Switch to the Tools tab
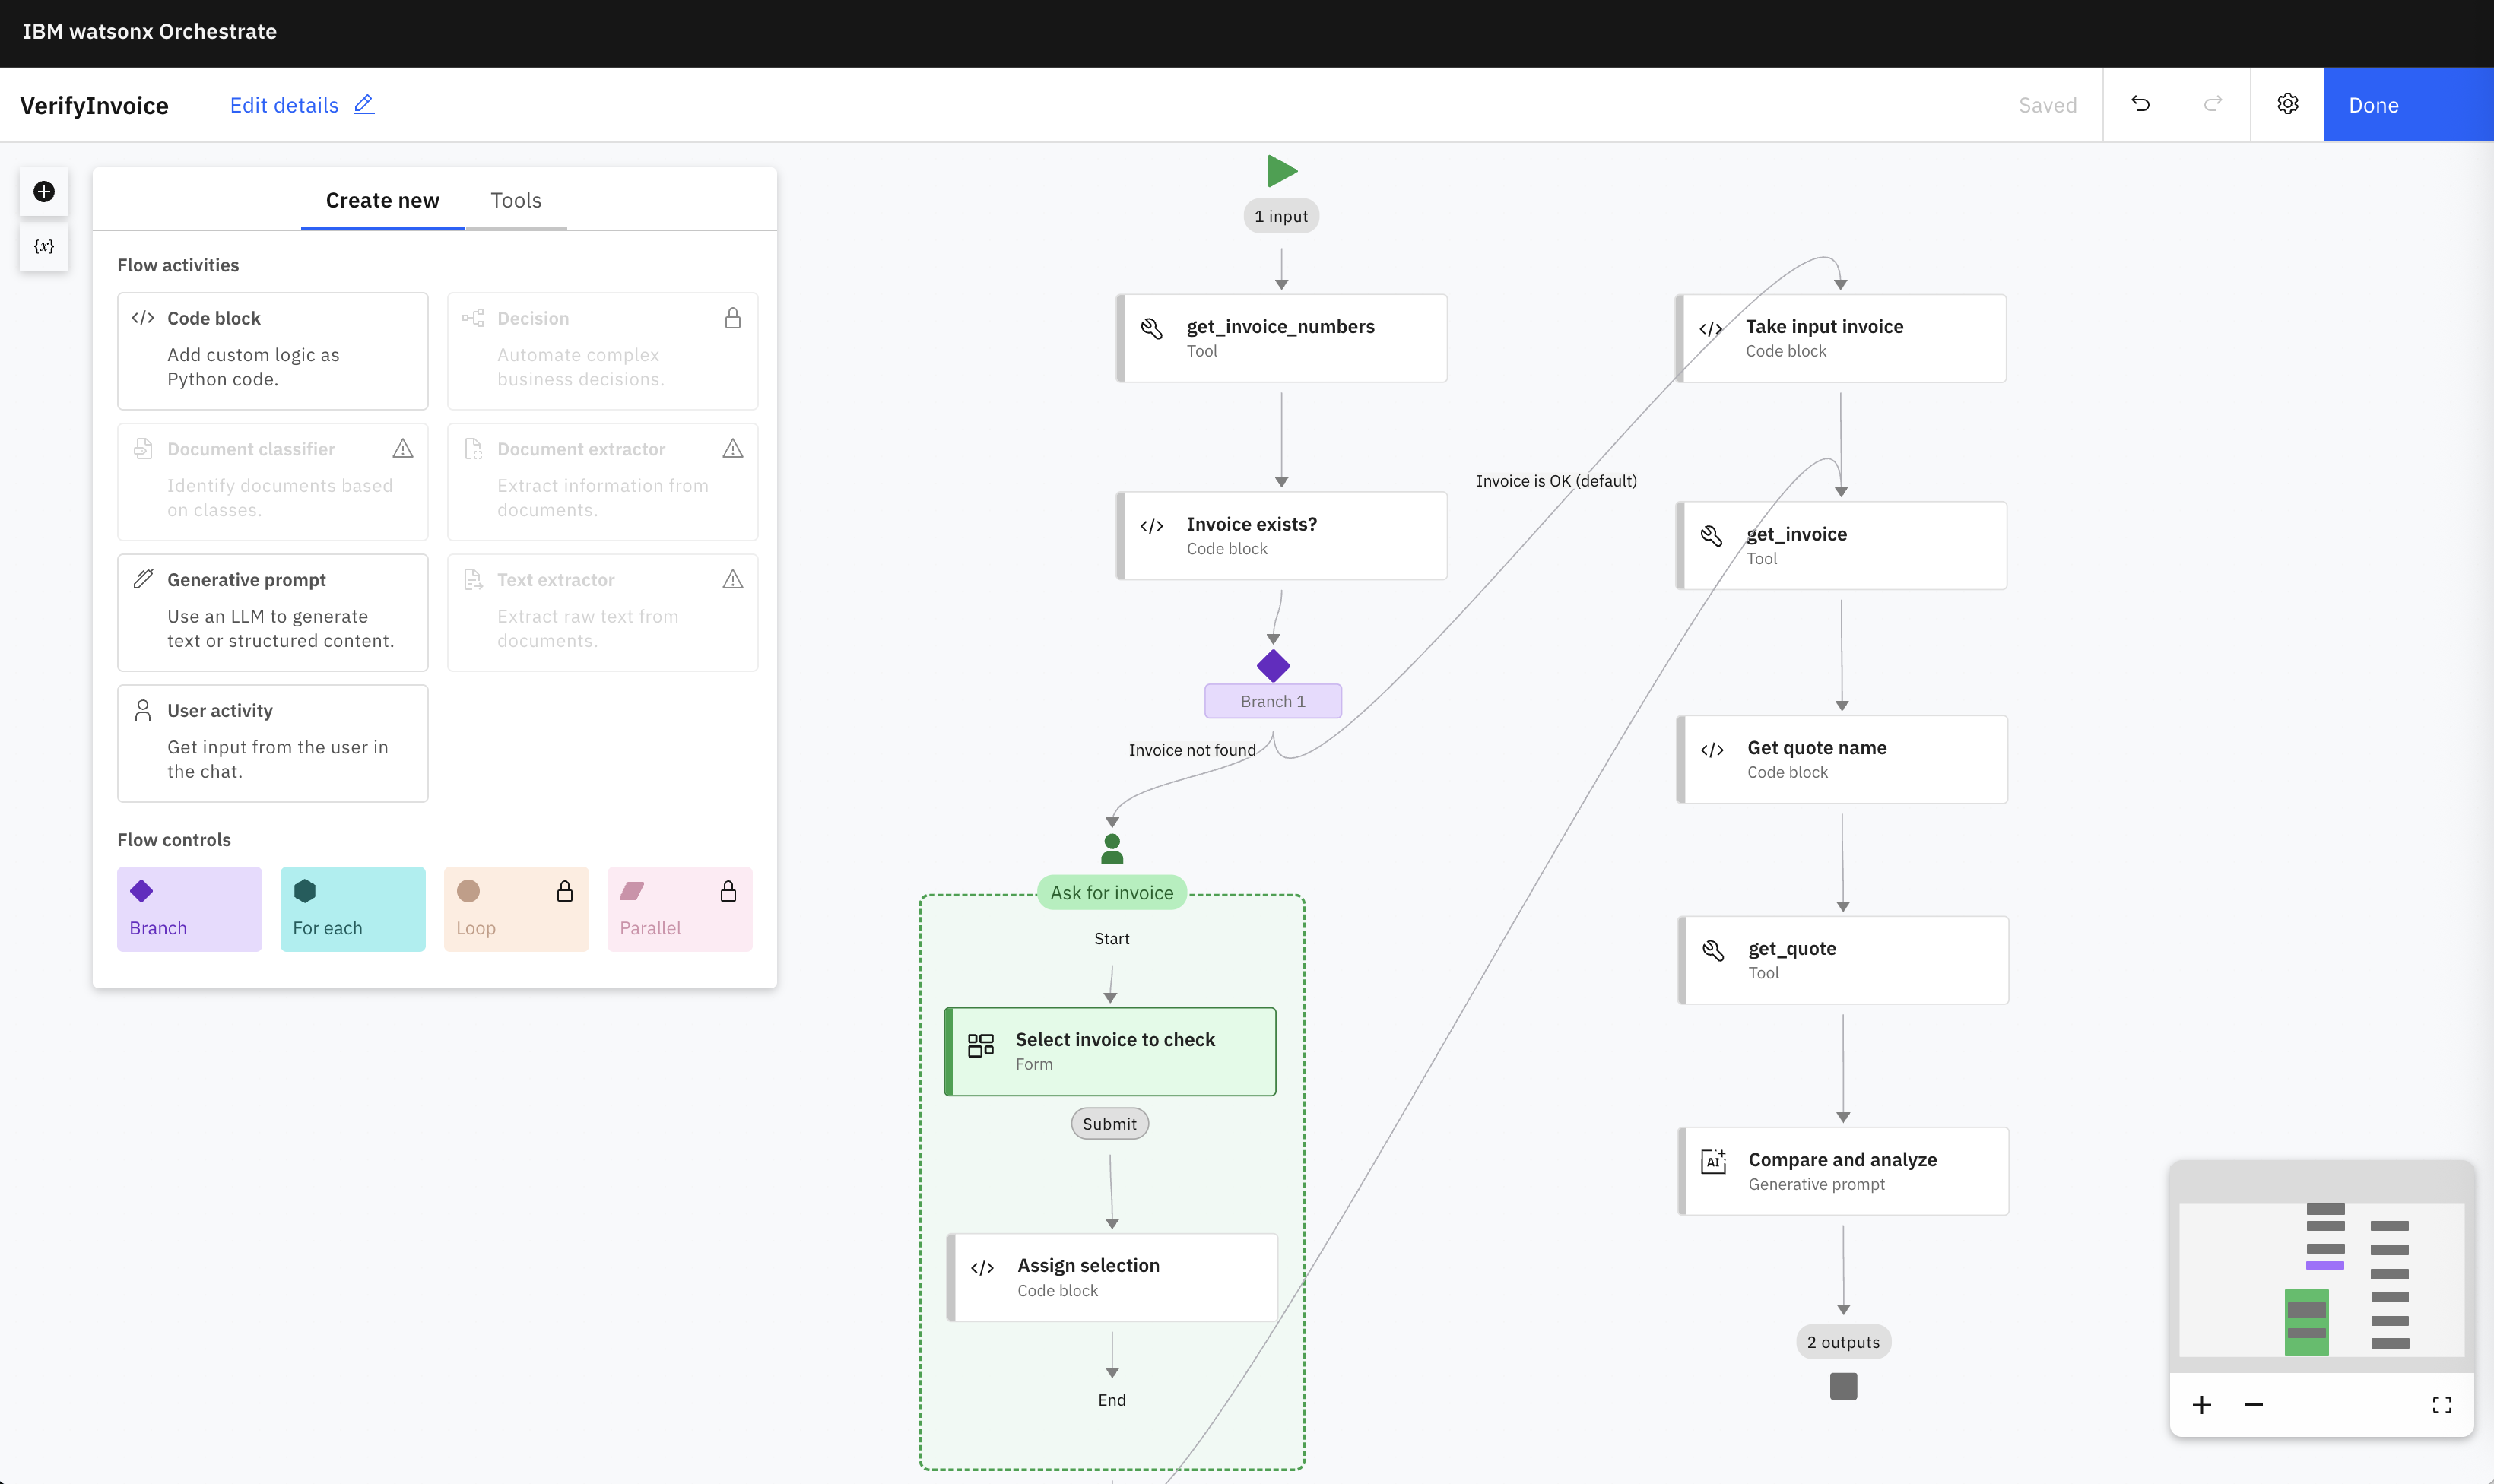Viewport: 2494px width, 1484px height. [x=516, y=200]
